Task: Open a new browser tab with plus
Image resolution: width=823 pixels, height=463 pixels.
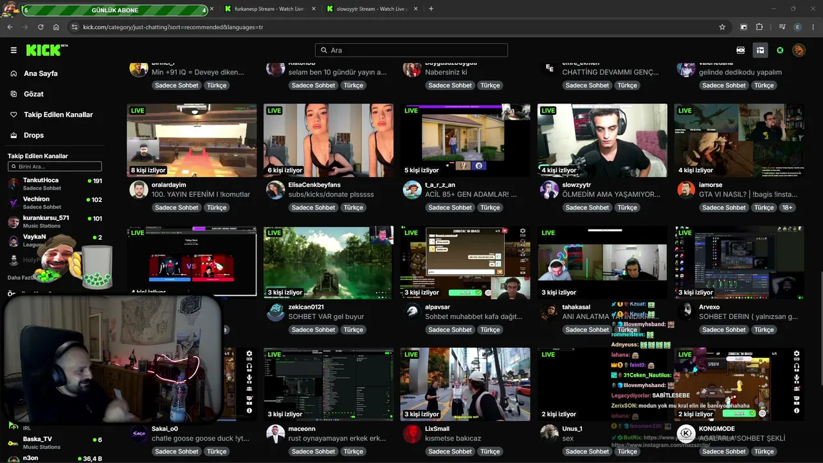Action: (431, 9)
